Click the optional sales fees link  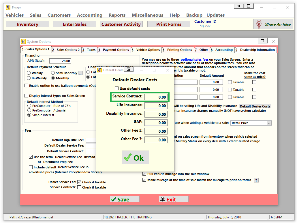195,59
